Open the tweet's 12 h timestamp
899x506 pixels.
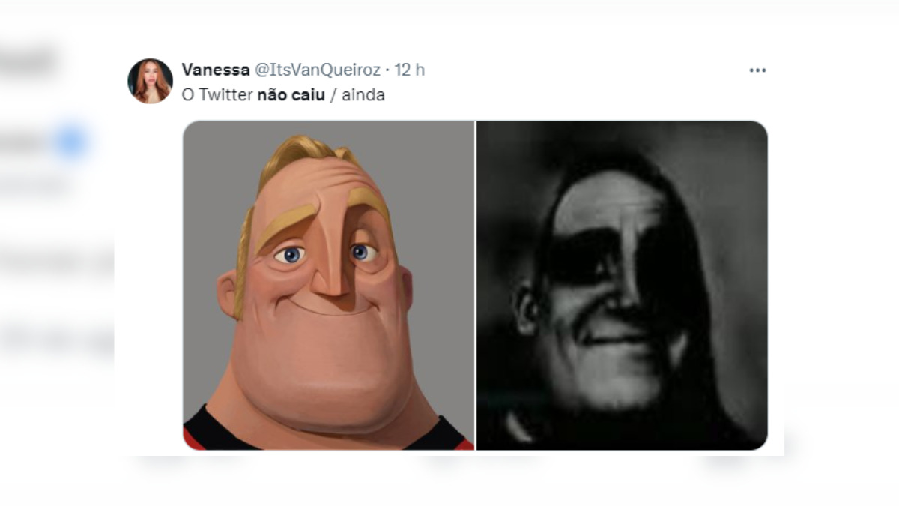409,70
